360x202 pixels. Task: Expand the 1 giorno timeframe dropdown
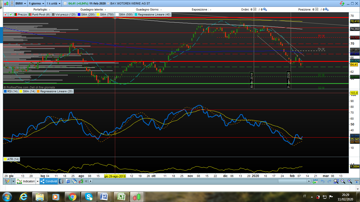click(36, 4)
